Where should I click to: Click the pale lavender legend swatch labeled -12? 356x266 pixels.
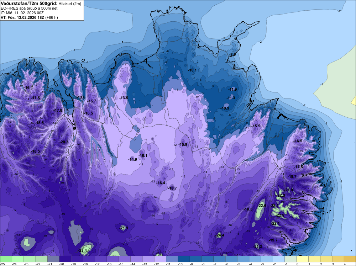(160, 259)
